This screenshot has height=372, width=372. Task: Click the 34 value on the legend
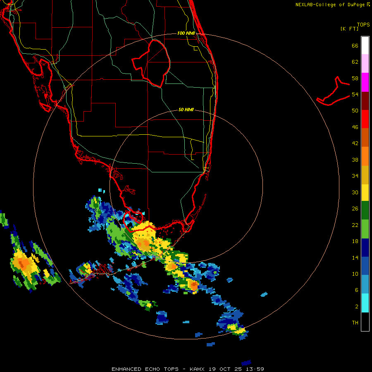355,176
